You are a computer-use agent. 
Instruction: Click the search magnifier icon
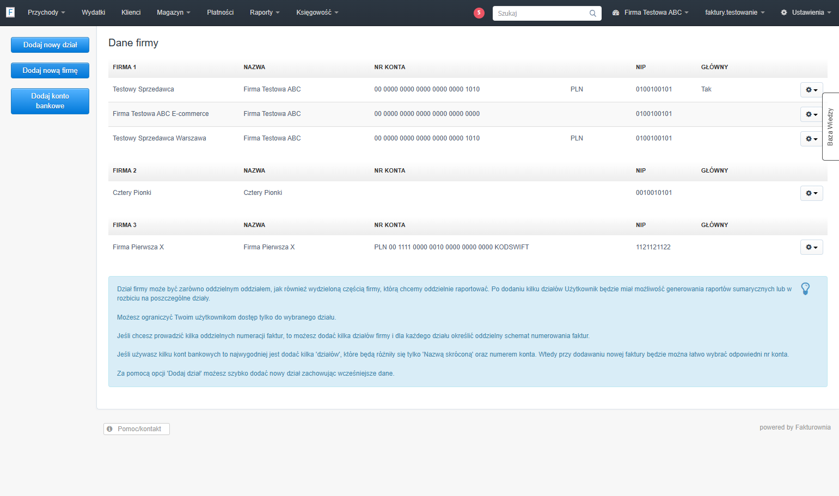pyautogui.click(x=592, y=13)
